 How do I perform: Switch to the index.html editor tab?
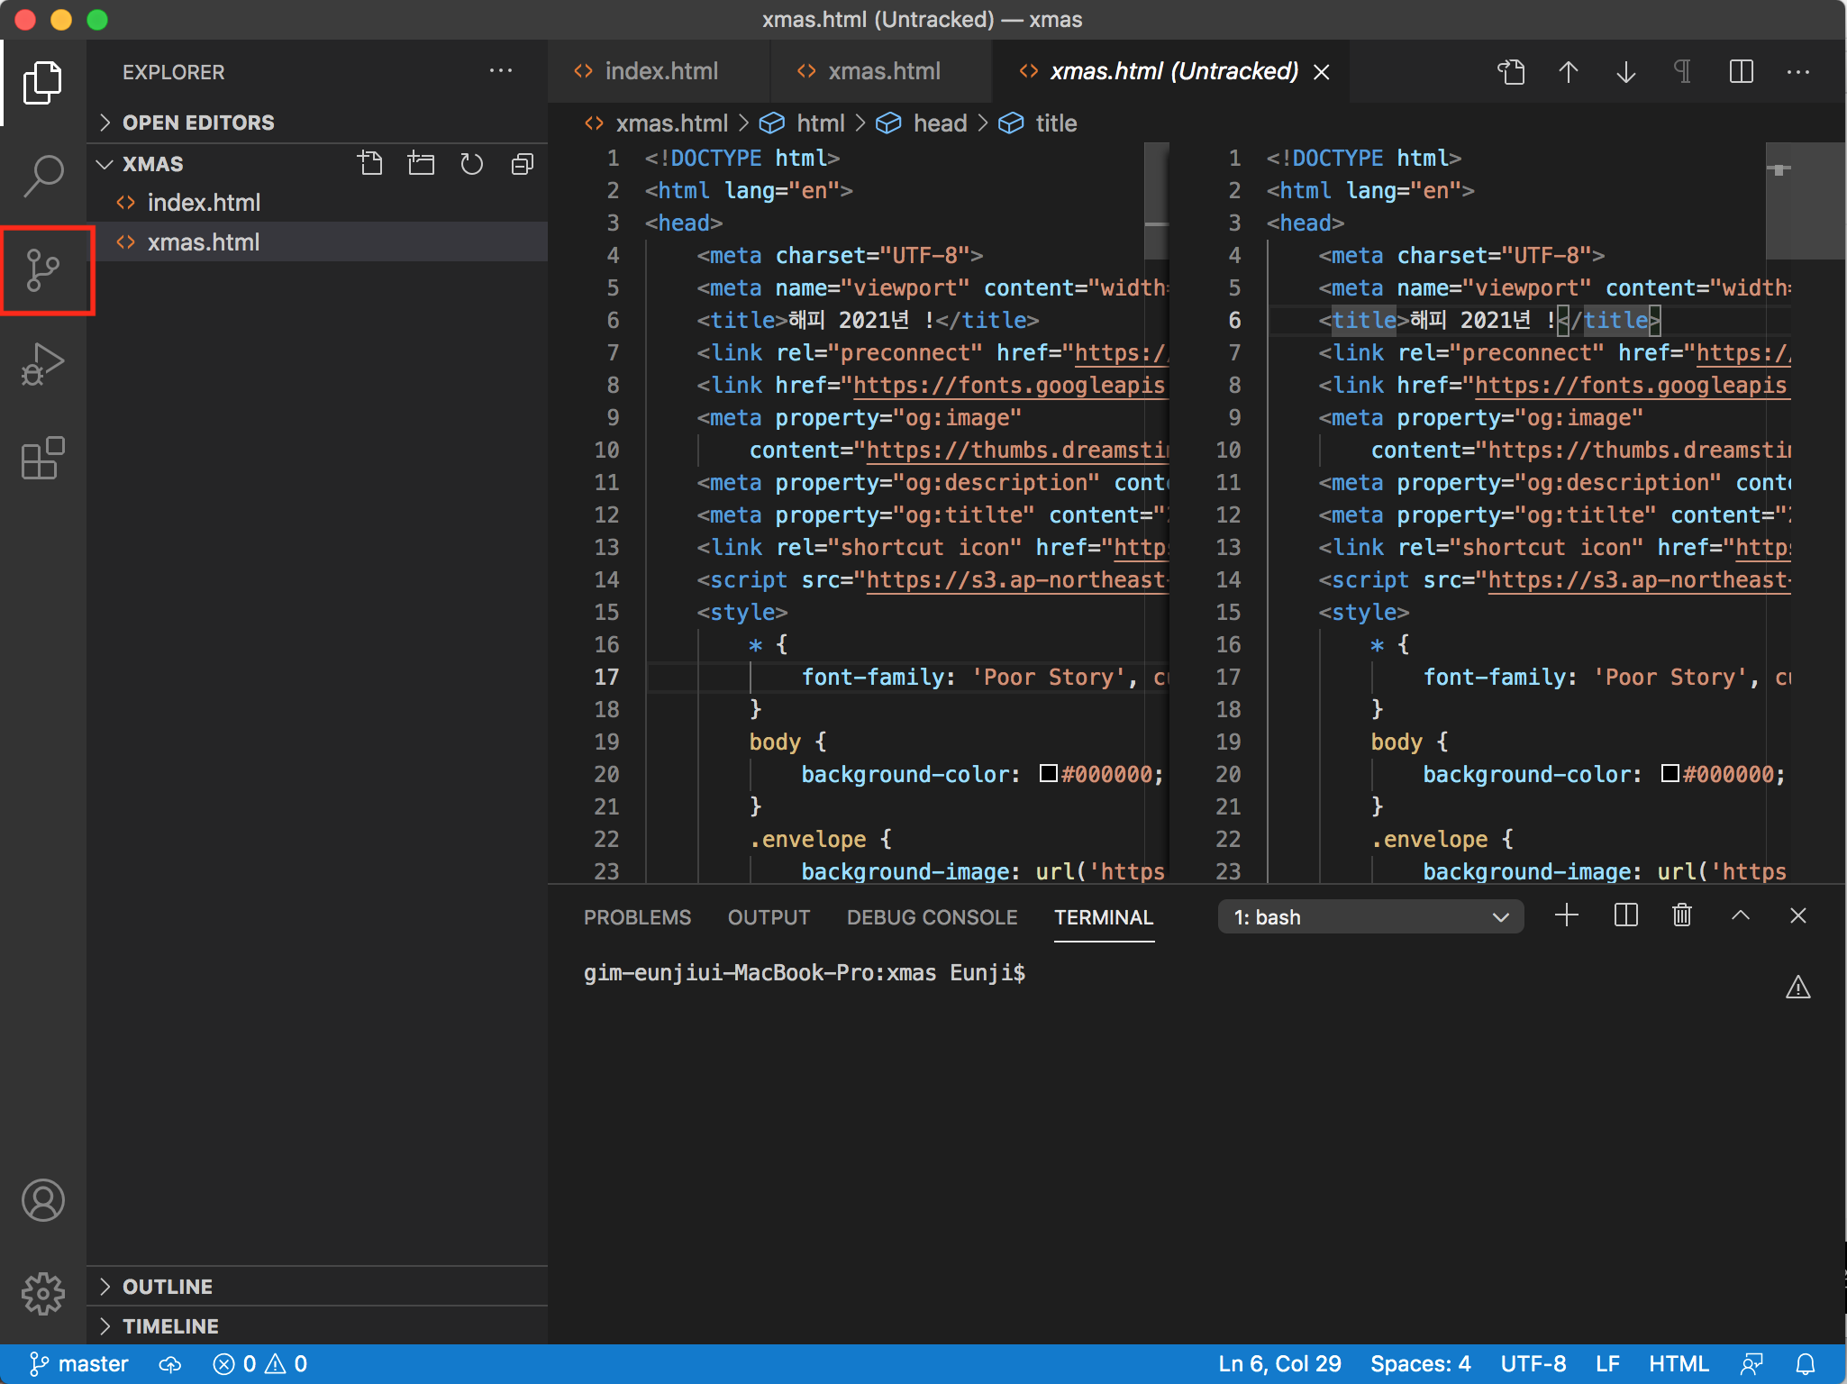[x=660, y=71]
